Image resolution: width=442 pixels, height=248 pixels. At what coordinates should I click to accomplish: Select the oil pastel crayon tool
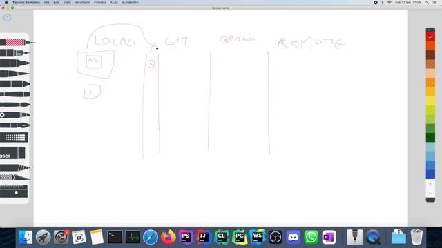(x=15, y=94)
